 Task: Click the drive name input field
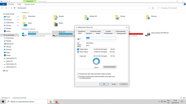point(101,38)
